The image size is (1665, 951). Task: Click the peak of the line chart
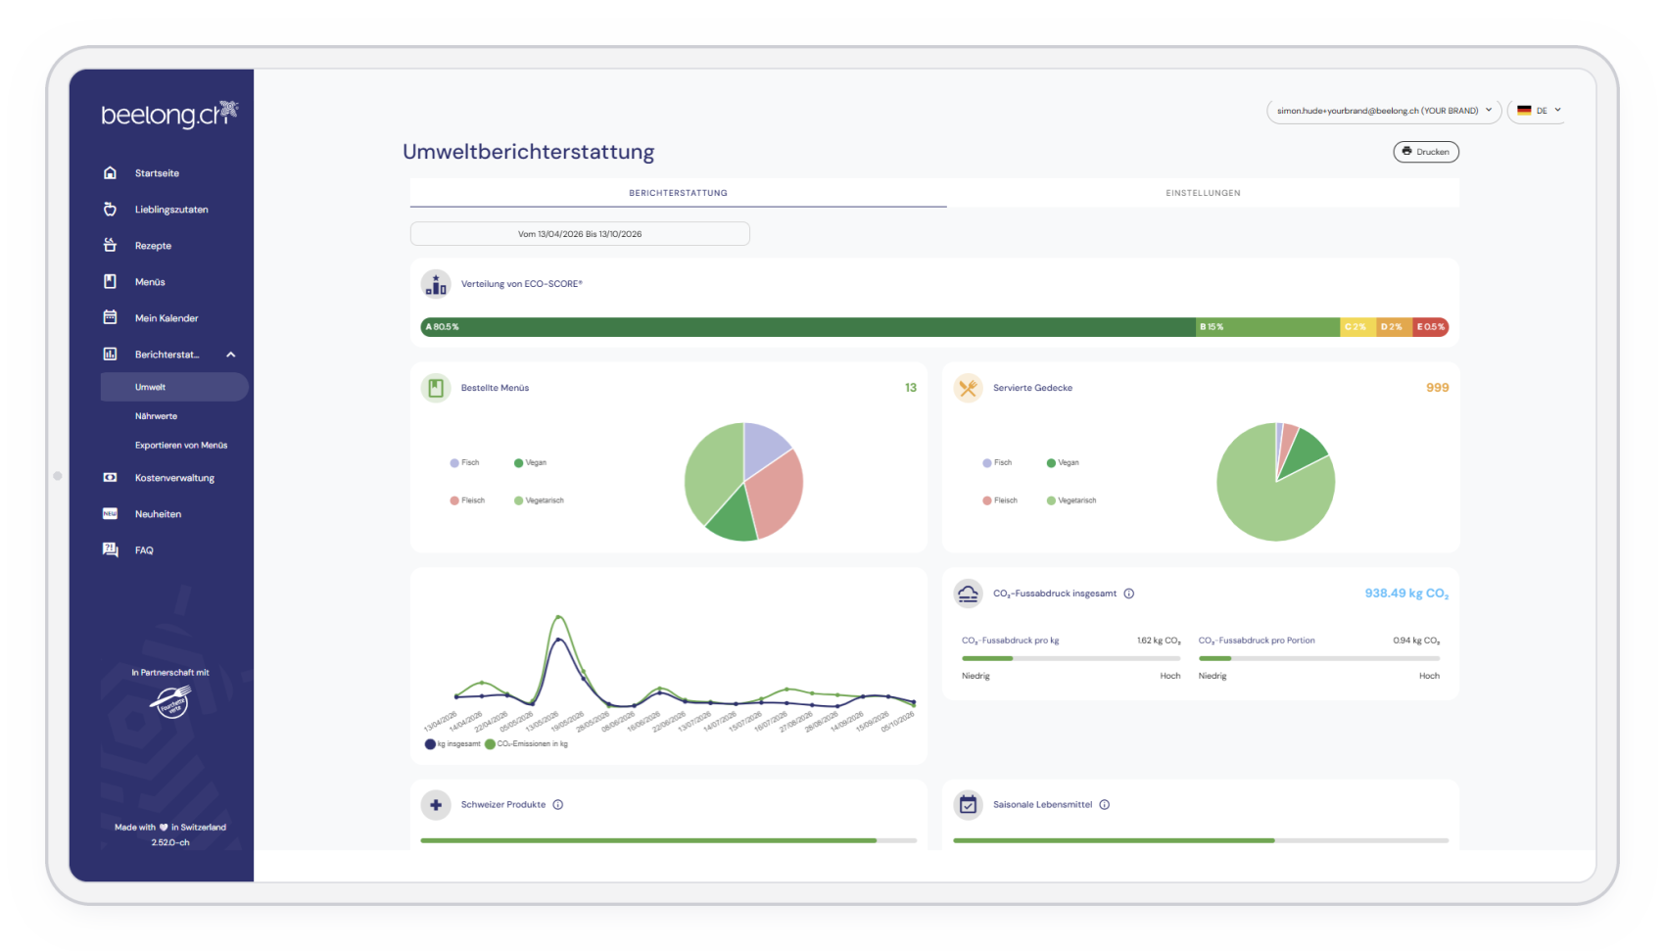coord(558,617)
